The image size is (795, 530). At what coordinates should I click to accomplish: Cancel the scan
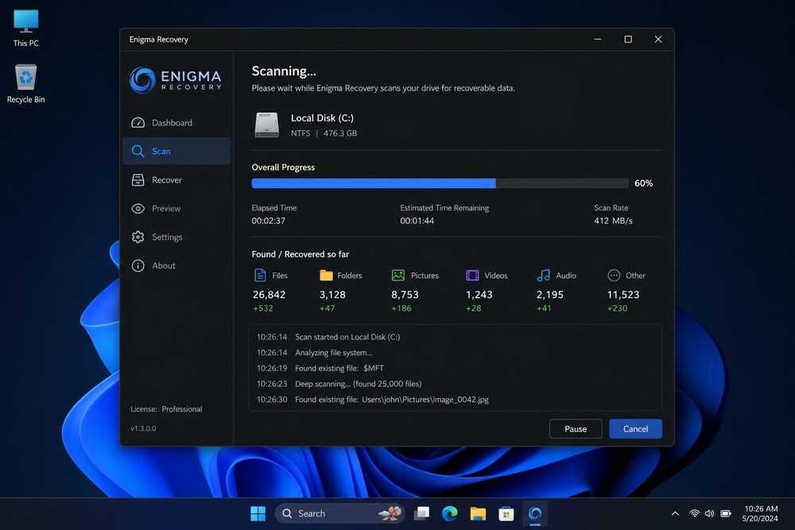pos(635,428)
